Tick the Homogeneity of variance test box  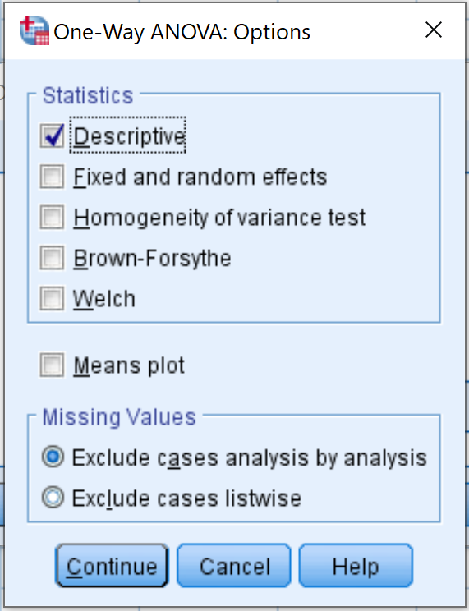[52, 217]
